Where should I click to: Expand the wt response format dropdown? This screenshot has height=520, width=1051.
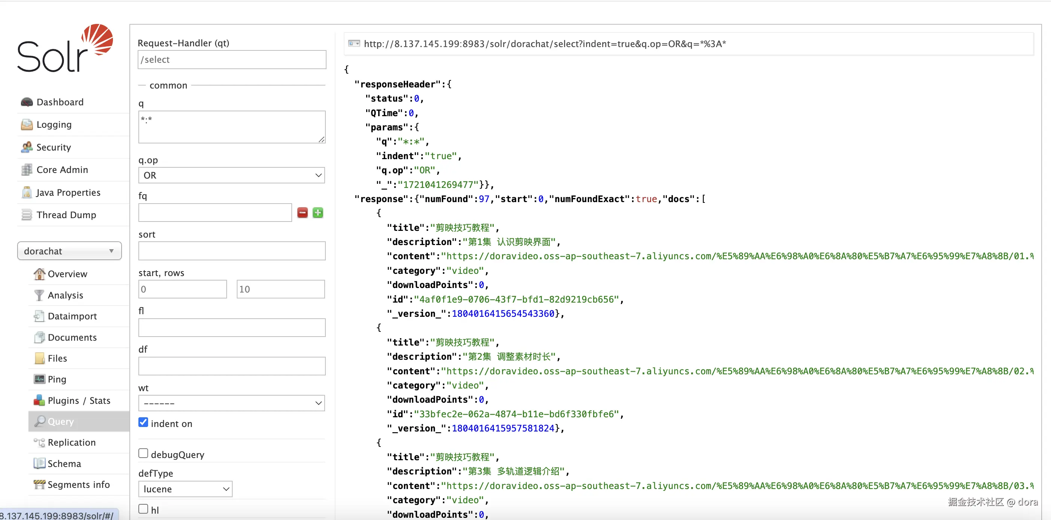[232, 403]
